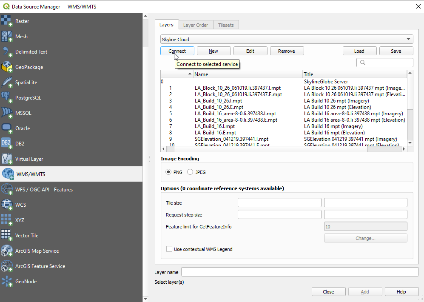Switch to the Tilesets tab
Viewport: 424px width, 302px height.
226,25
